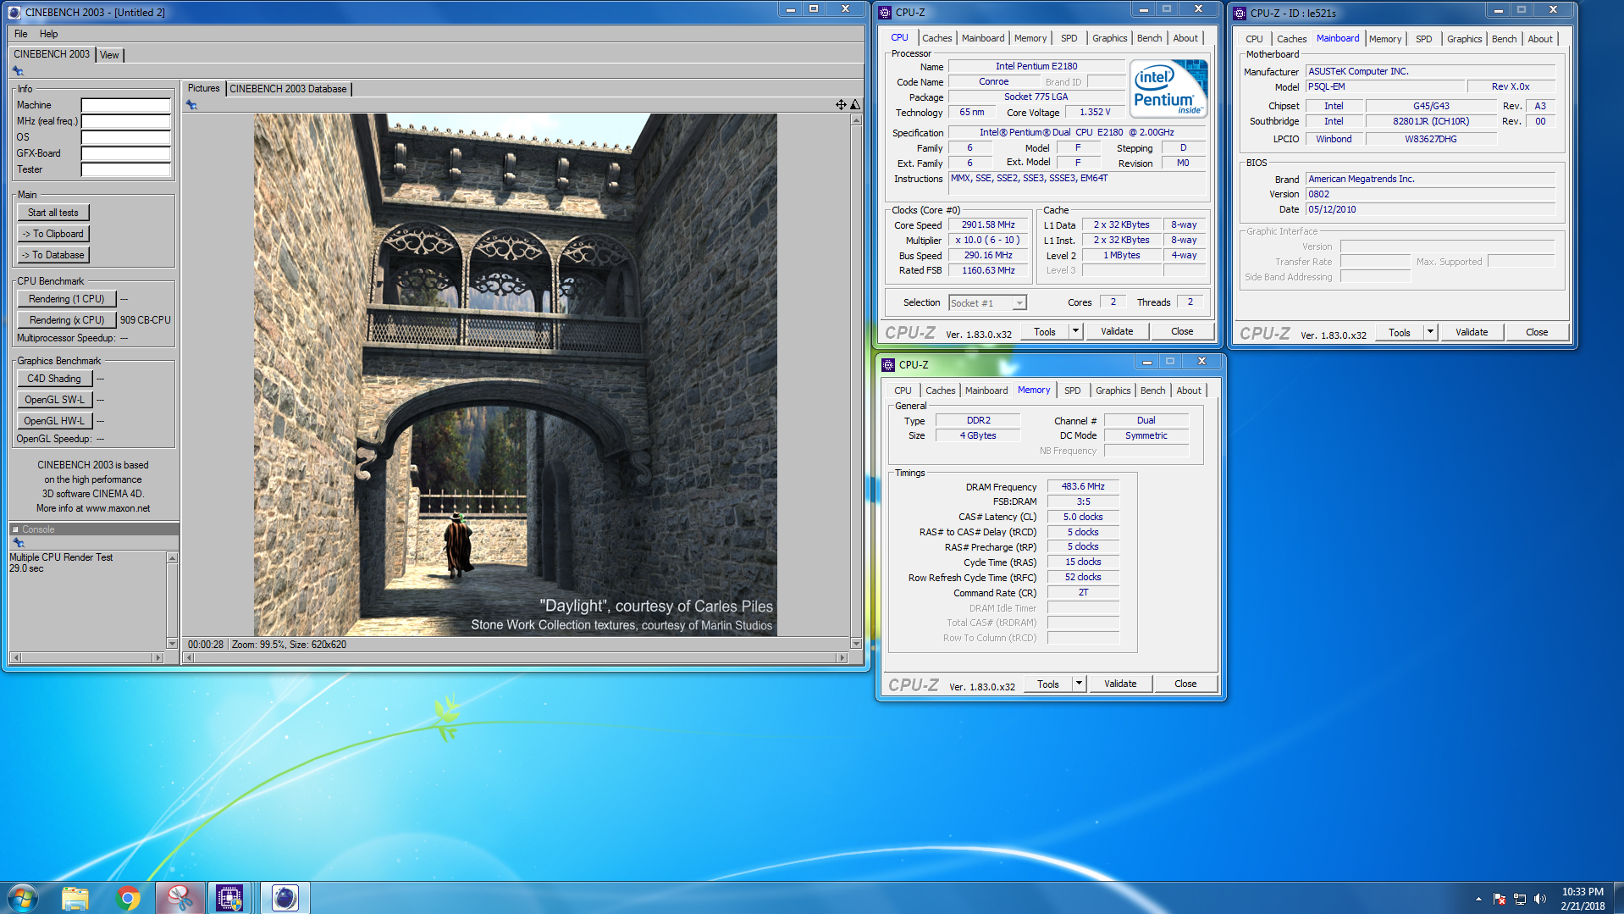Image resolution: width=1624 pixels, height=914 pixels.
Task: Expand Tools arrow in Mainboard window
Action: pos(1430,332)
